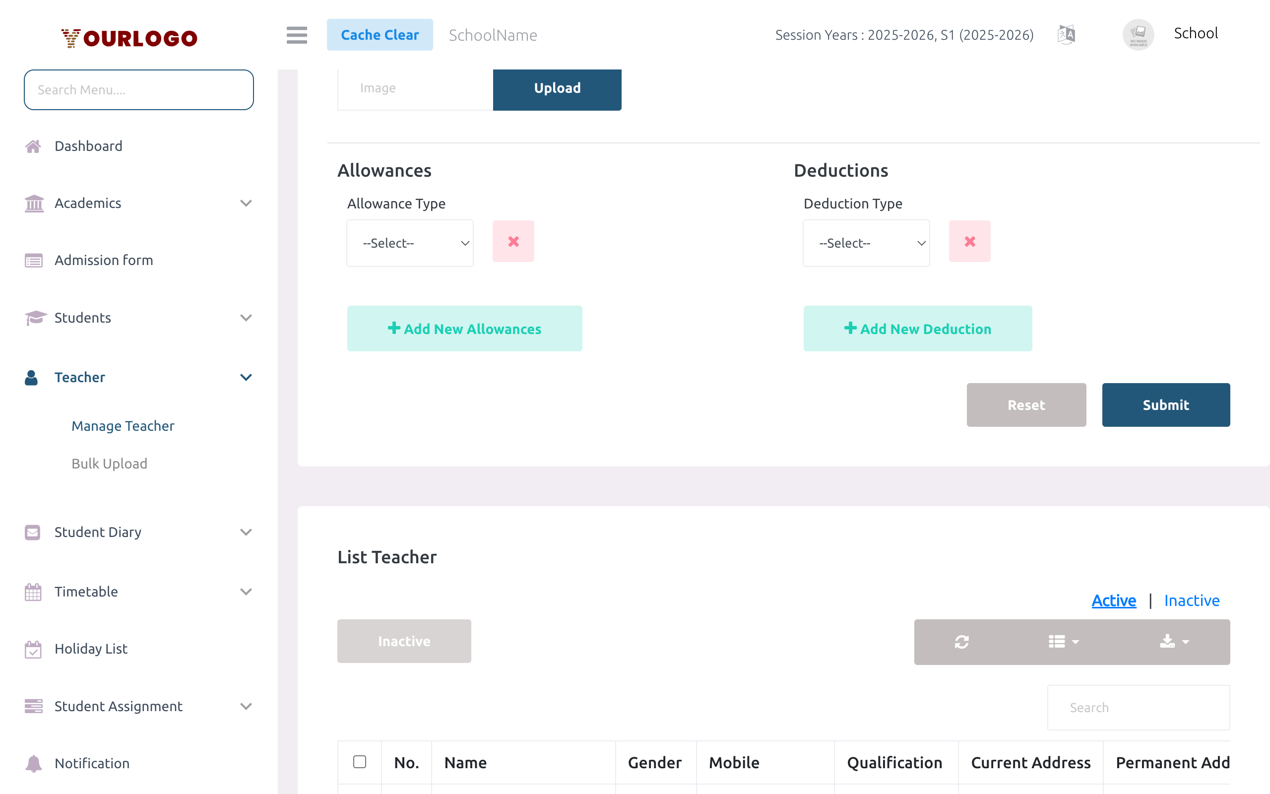Open the sidebar hamburger menu icon

click(x=297, y=35)
